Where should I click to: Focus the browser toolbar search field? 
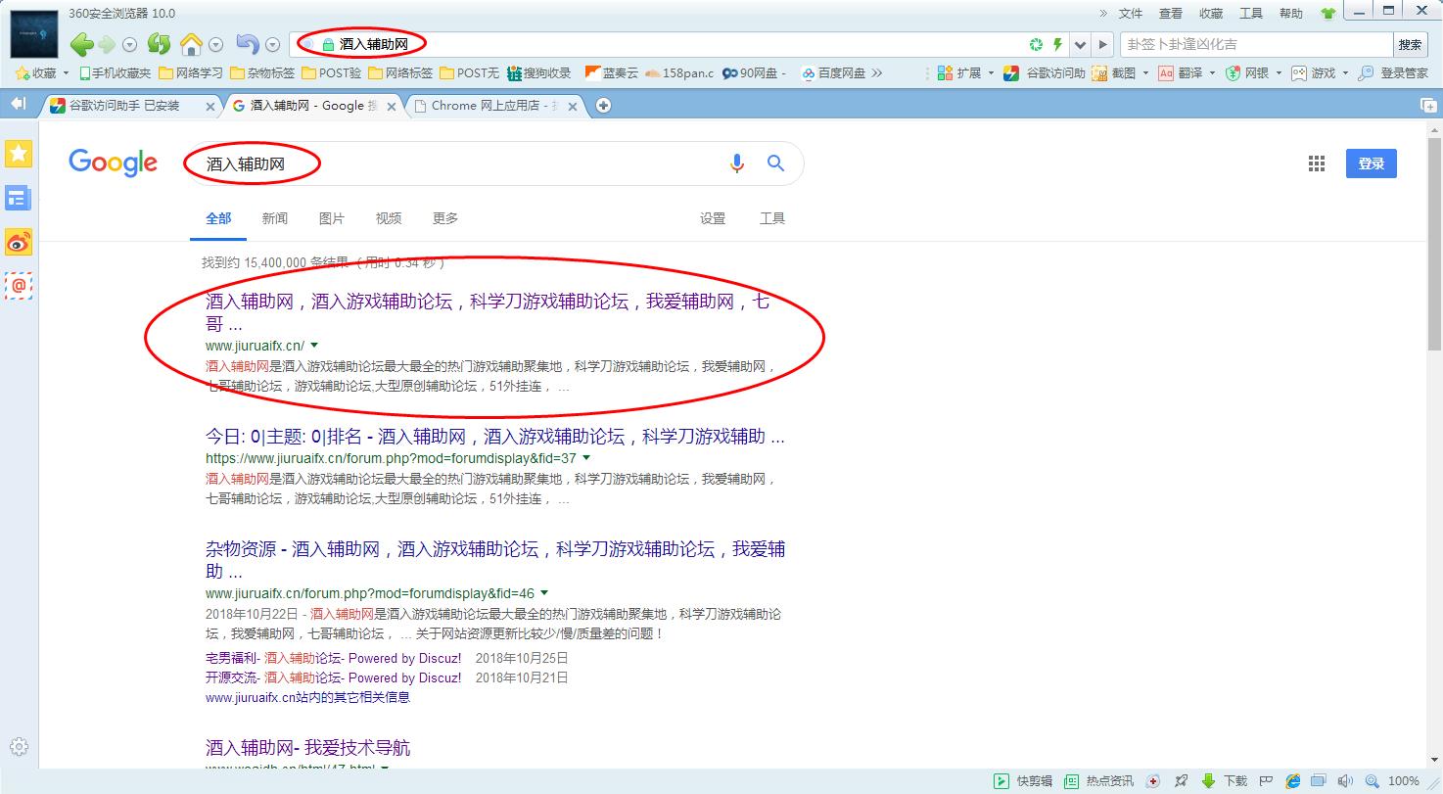coord(1257,44)
